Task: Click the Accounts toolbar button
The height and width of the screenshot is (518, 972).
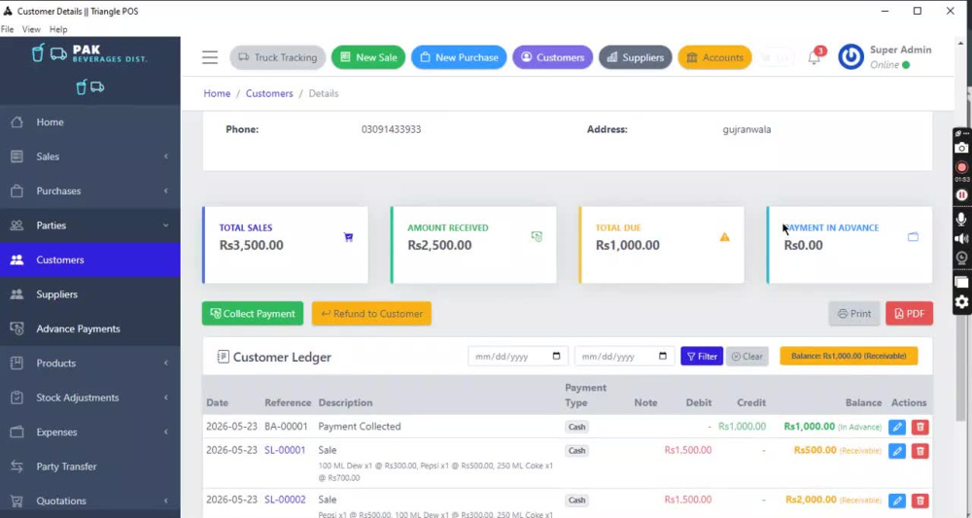Action: pos(714,57)
